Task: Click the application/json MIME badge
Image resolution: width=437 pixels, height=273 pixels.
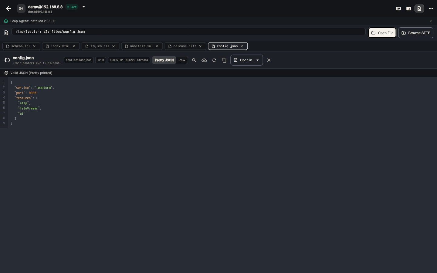Action: pos(79,60)
